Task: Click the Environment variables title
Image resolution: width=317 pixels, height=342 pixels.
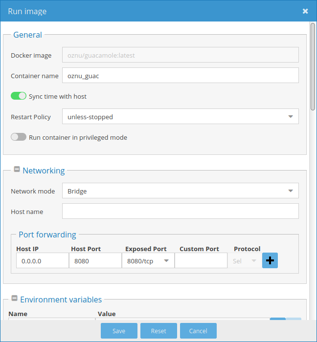Action: (61, 299)
